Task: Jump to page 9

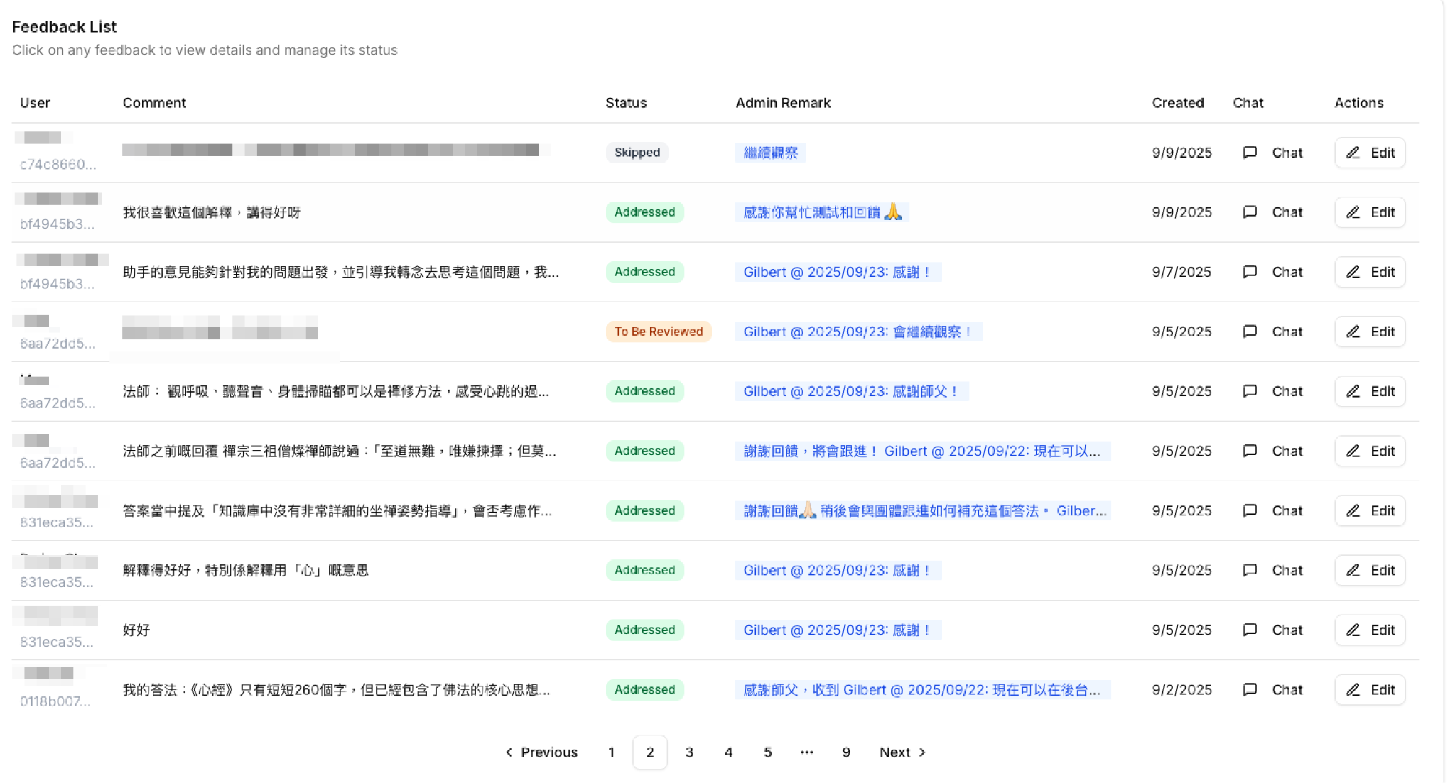Action: click(845, 752)
